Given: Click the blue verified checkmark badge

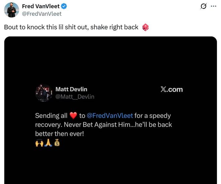Looking at the screenshot, I should [x=64, y=6].
